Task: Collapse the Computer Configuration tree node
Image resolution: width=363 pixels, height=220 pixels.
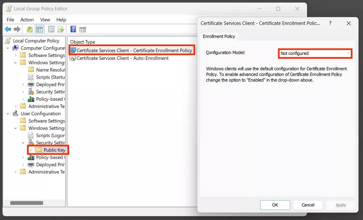Action: pyautogui.click(x=8, y=48)
